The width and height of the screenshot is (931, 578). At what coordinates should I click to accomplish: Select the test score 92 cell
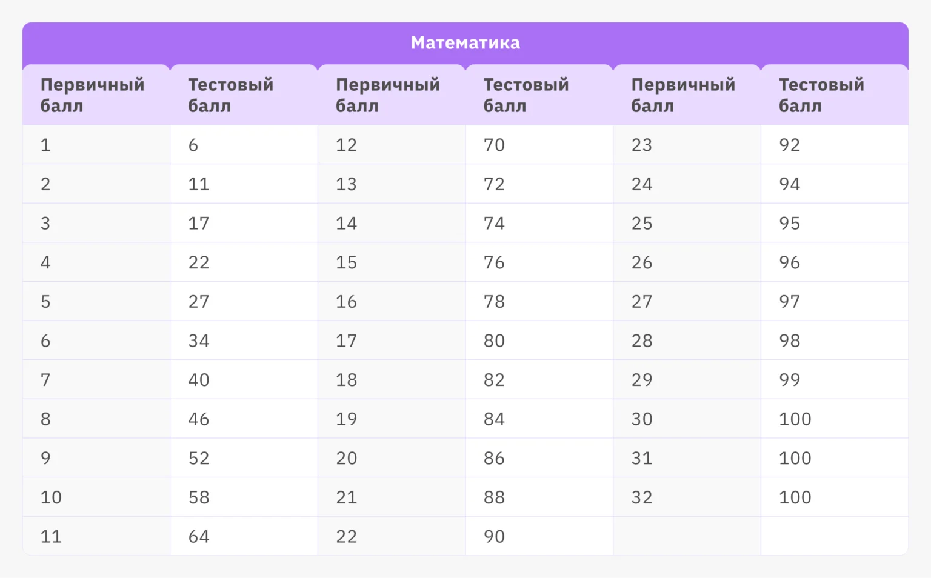pyautogui.click(x=789, y=145)
